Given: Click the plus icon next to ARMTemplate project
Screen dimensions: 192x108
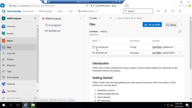Looking at the screenshot, I should tap(35, 18).
